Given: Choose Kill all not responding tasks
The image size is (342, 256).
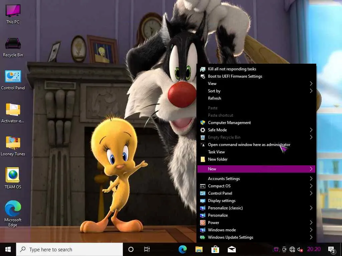Looking at the screenshot, I should pos(256,69).
